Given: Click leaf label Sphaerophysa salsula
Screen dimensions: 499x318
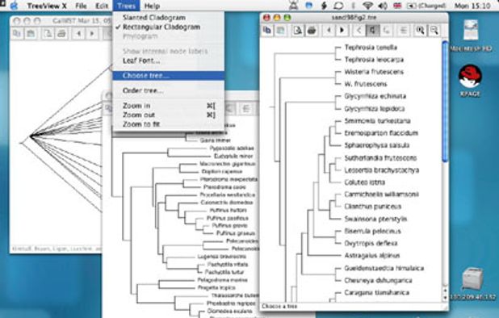Looking at the screenshot, I should point(377,145).
